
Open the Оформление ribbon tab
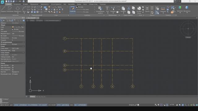pyautogui.click(x=34, y=4)
